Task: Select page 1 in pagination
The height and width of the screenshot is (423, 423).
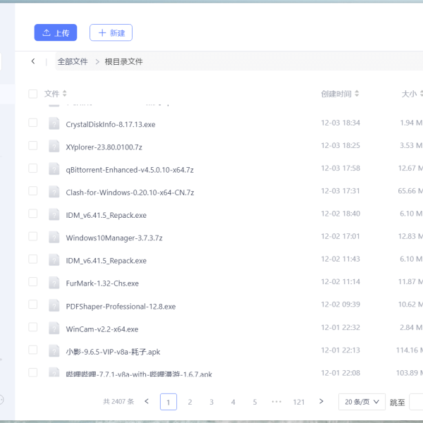Action: click(168, 402)
